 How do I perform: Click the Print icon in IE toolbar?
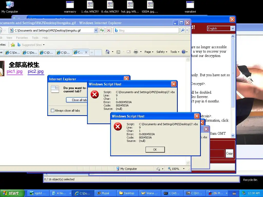pos(136,52)
